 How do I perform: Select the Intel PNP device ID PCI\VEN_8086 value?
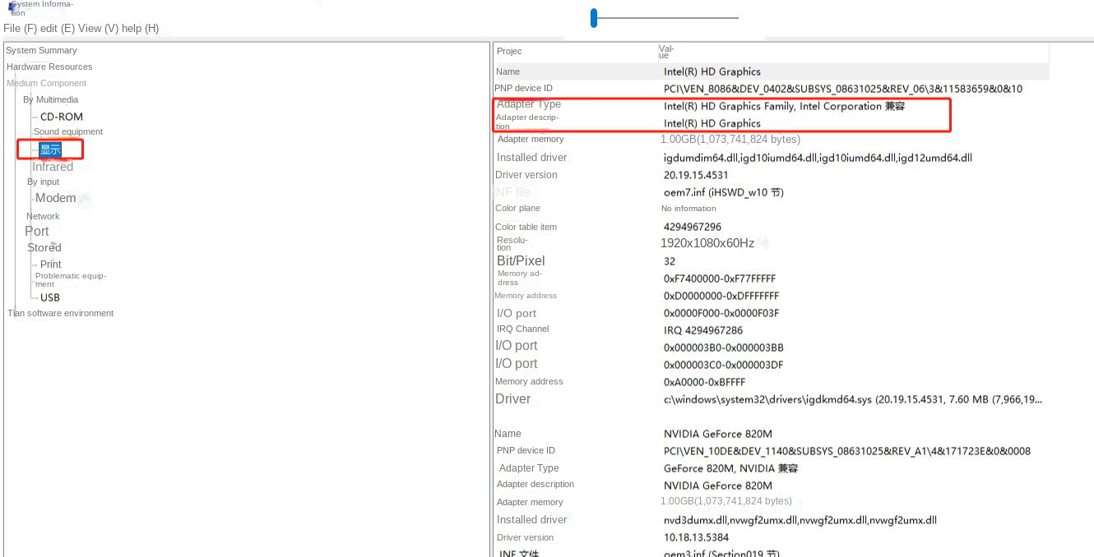(x=843, y=89)
